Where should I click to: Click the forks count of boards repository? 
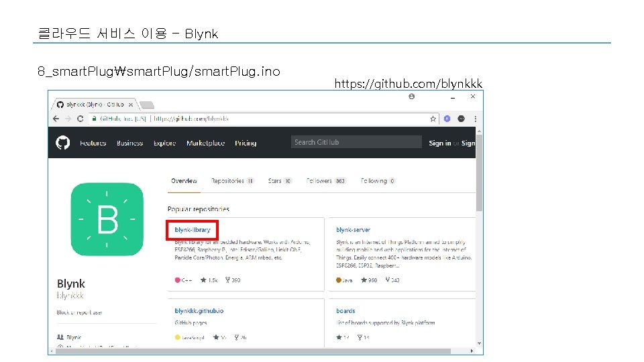(x=363, y=337)
